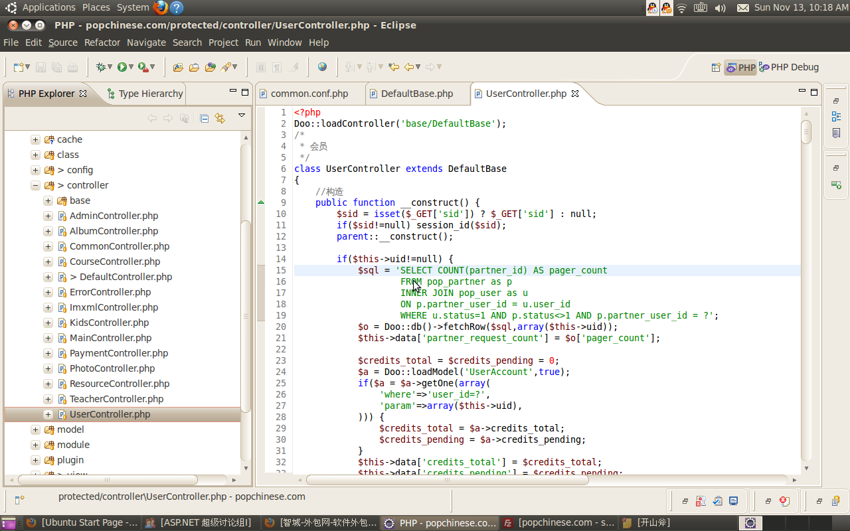The image size is (850, 531).
Task: Open the PHP Explorer view menu triangle
Action: pos(242,115)
